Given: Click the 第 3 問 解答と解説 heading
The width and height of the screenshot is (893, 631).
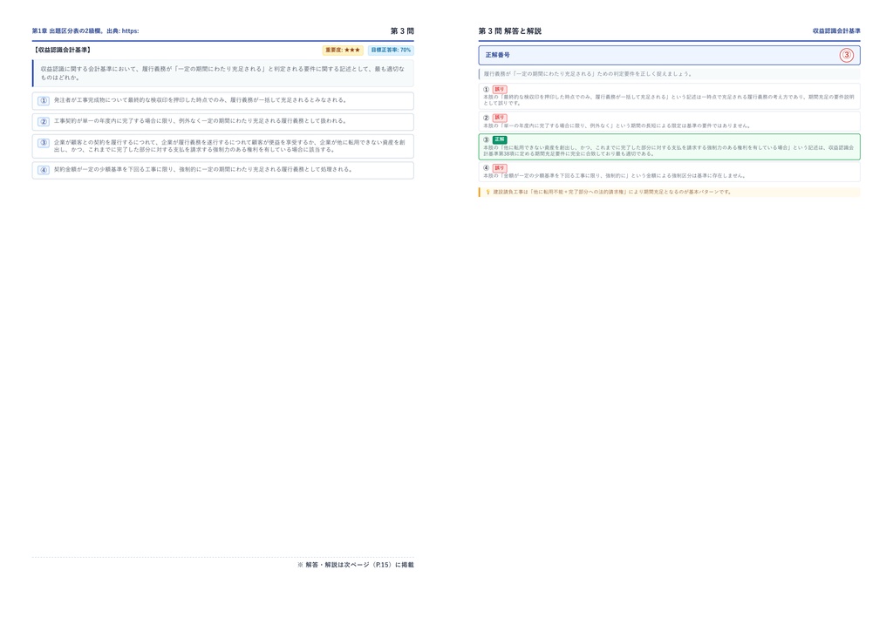Looking at the screenshot, I should (x=509, y=31).
